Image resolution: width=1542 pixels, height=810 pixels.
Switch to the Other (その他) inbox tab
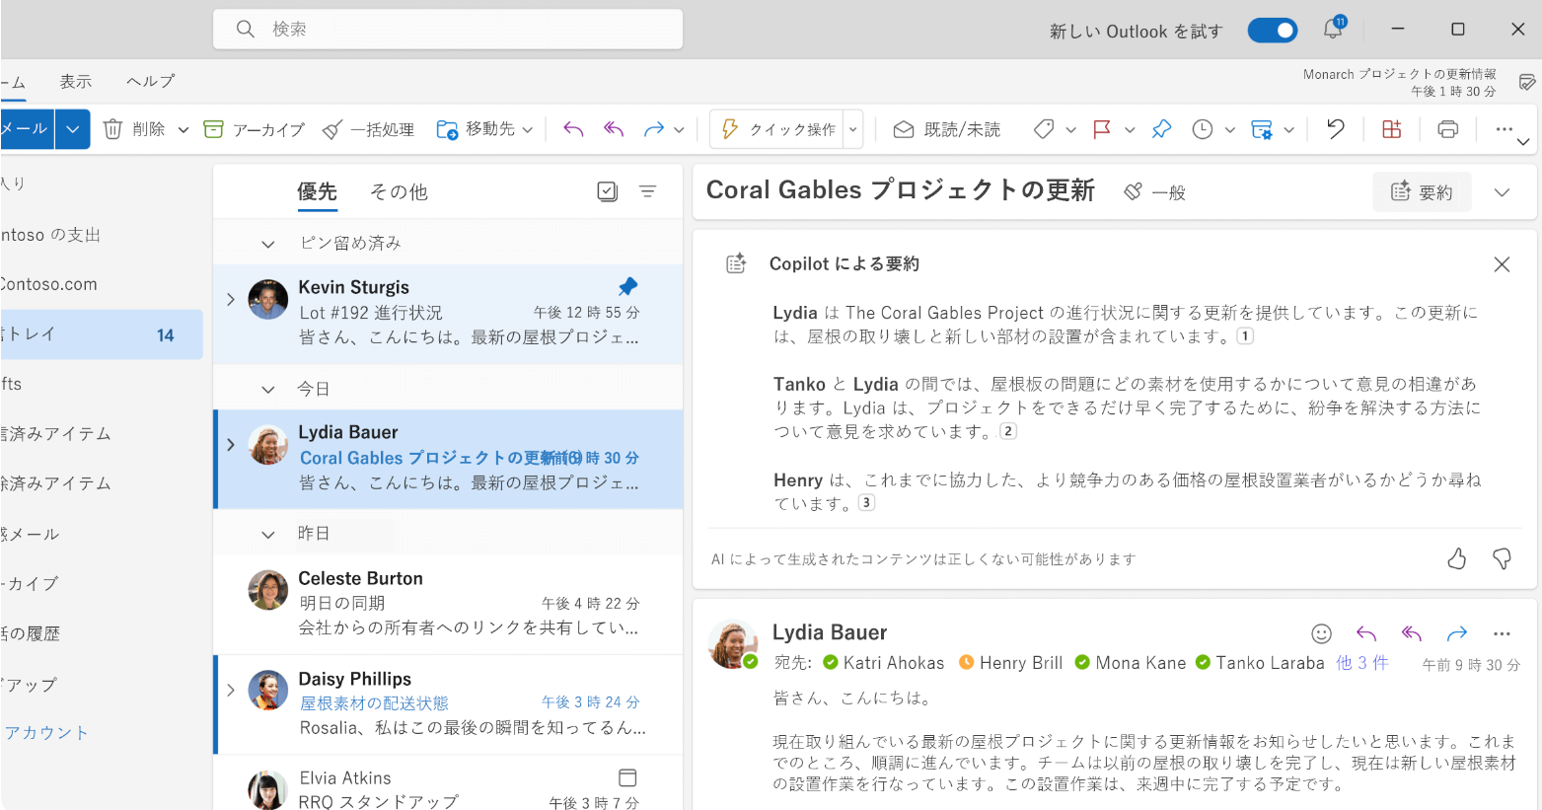coord(399,191)
